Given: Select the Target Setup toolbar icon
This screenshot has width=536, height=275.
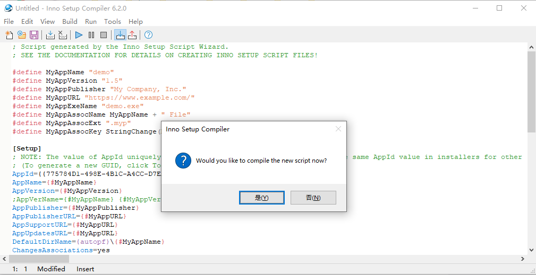Looking at the screenshot, I should click(120, 35).
